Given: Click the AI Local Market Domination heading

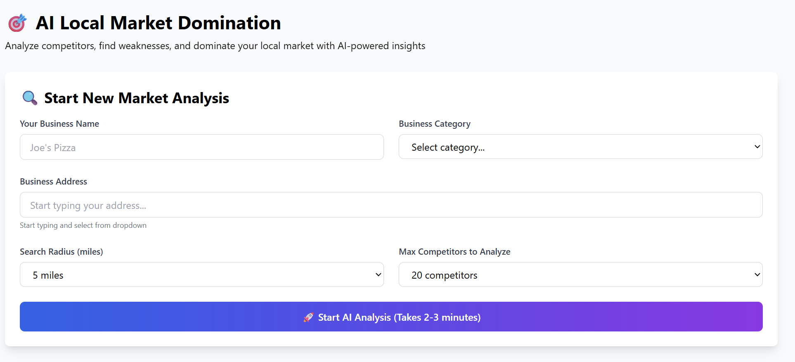Looking at the screenshot, I should click(x=158, y=23).
